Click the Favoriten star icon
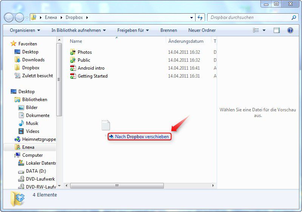The height and width of the screenshot is (212, 302). click(14, 44)
